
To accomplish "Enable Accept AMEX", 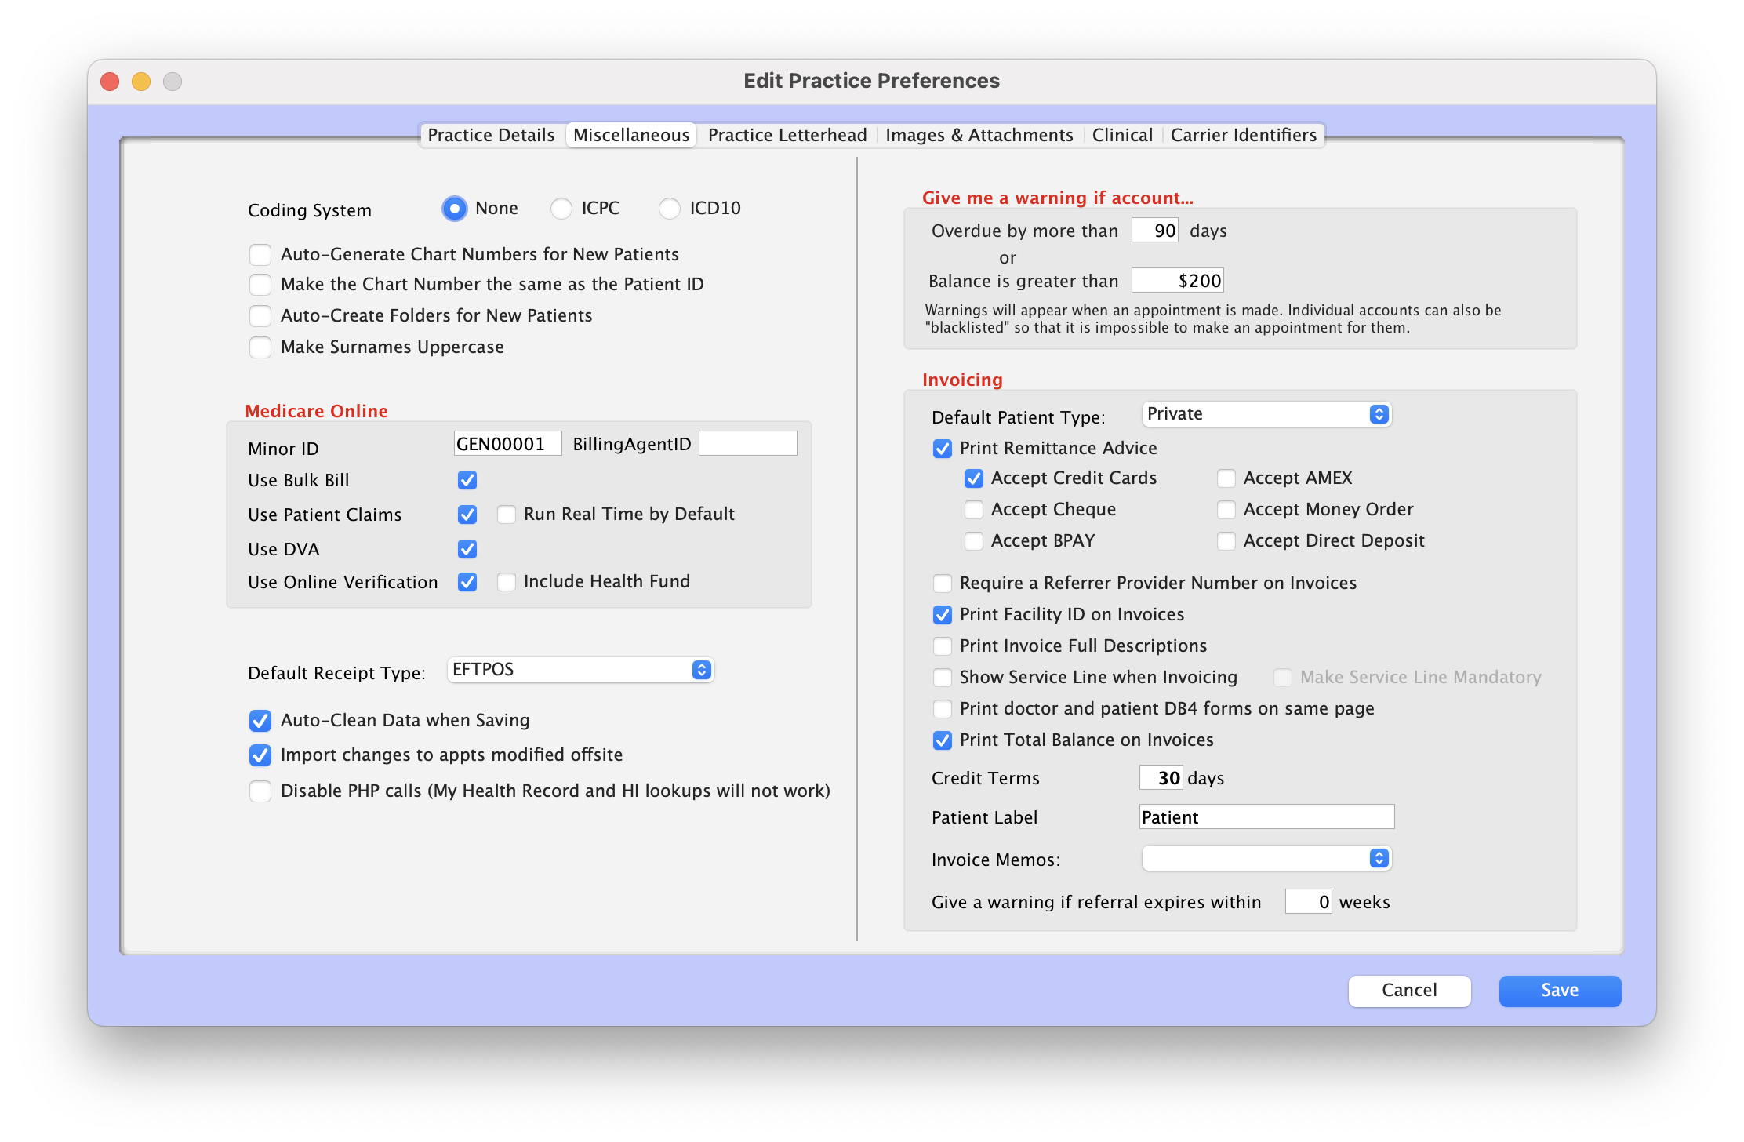I will [x=1226, y=478].
